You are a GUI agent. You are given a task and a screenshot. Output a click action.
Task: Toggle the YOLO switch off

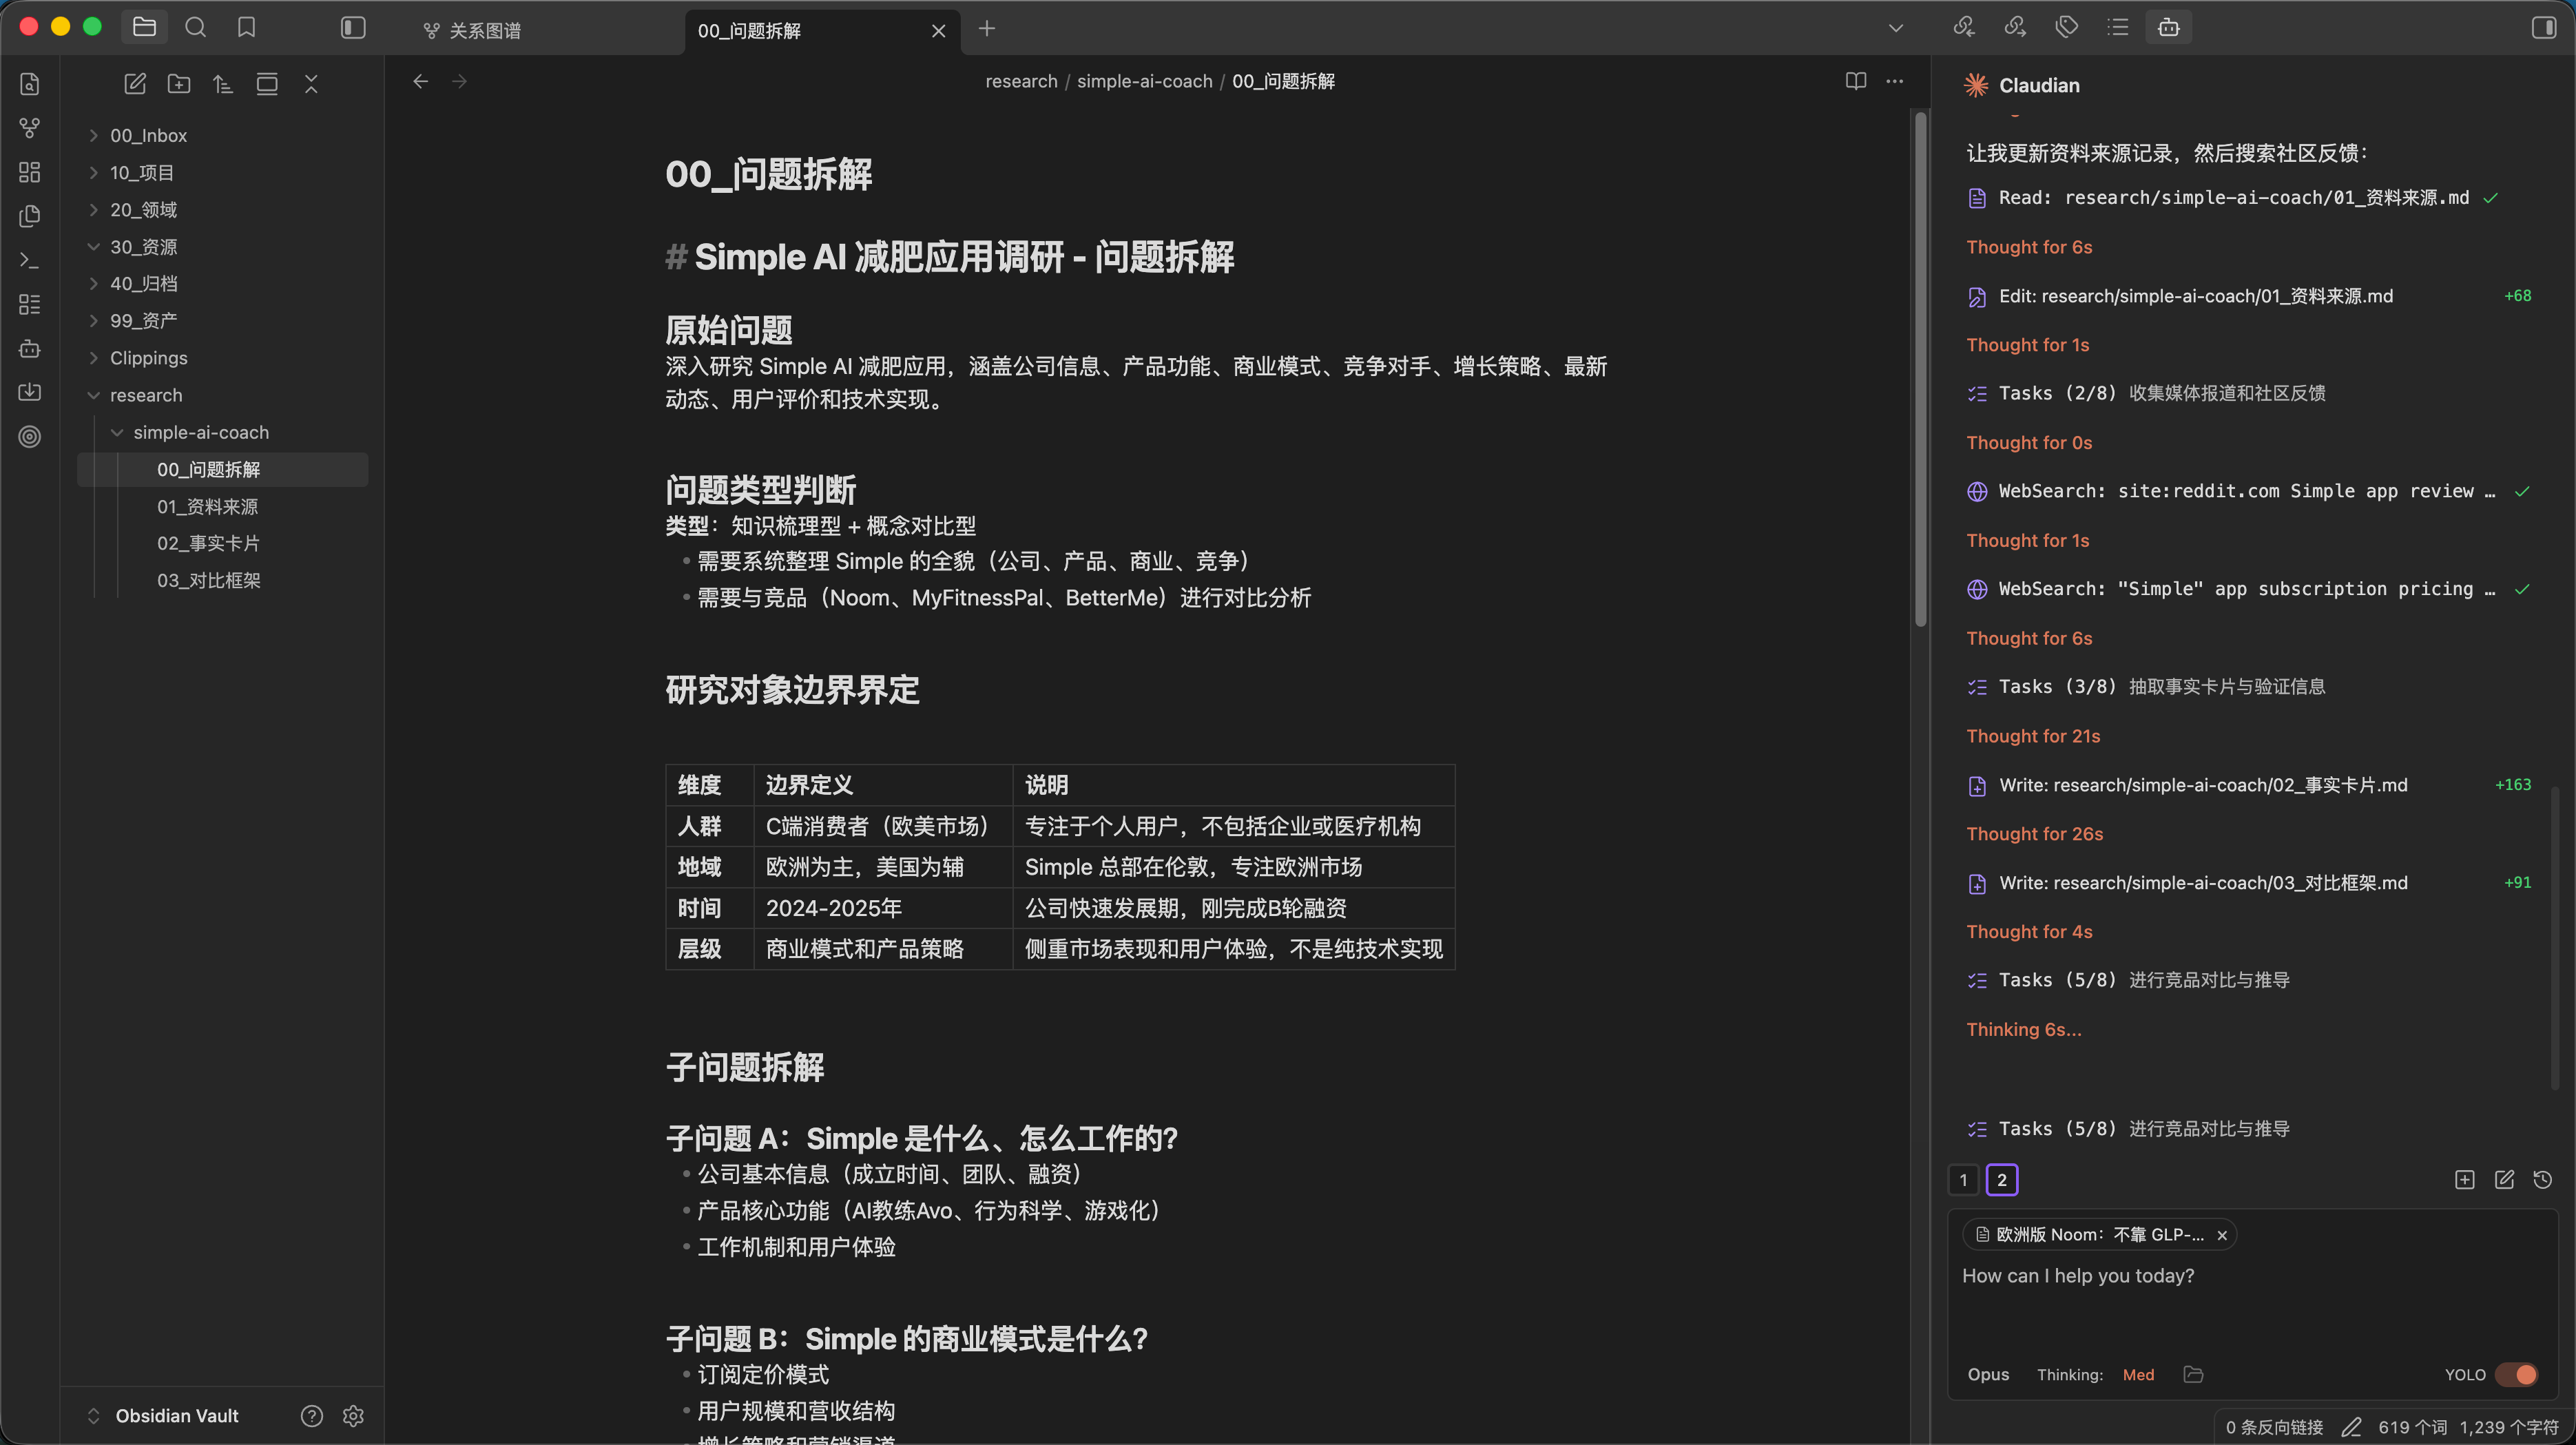tap(2516, 1375)
